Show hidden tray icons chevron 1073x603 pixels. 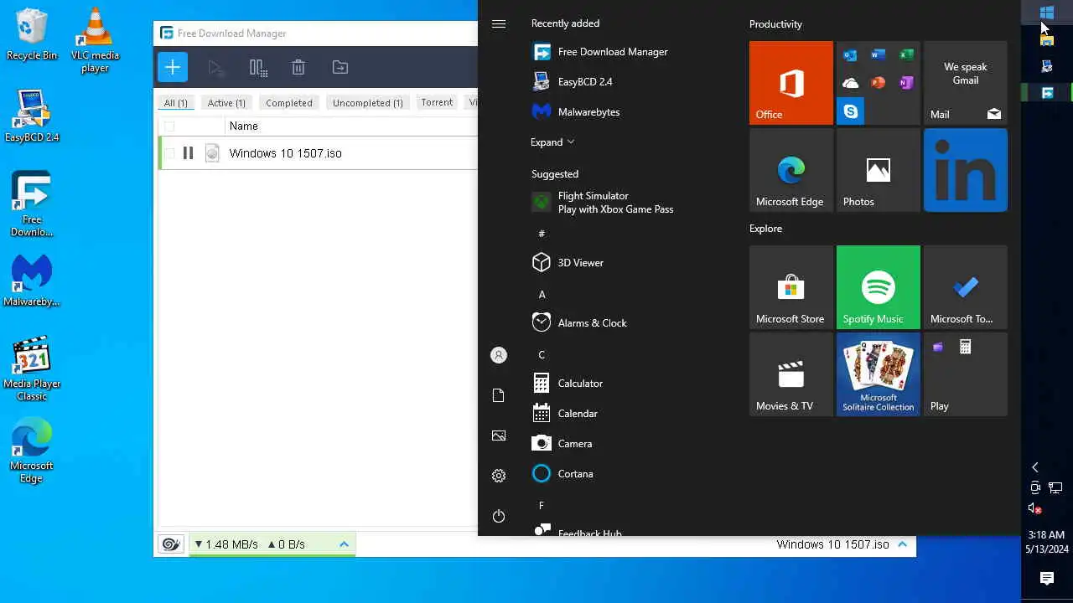[x=1035, y=467]
